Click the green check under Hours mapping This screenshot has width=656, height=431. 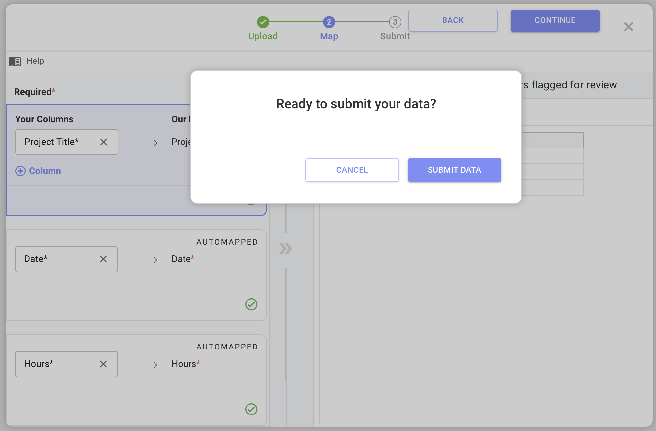point(251,409)
